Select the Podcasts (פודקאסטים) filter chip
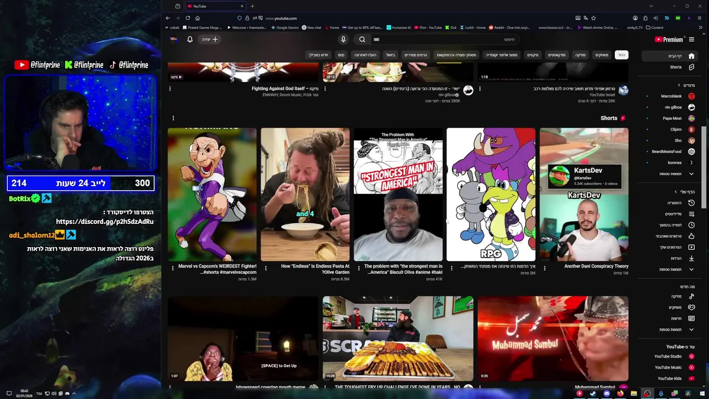The image size is (709, 399). pos(557,55)
